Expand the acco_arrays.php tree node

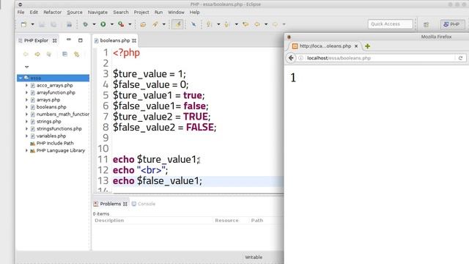(26, 85)
